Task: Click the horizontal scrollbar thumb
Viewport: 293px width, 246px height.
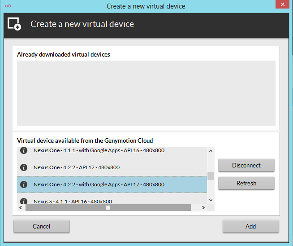Action: point(108,208)
